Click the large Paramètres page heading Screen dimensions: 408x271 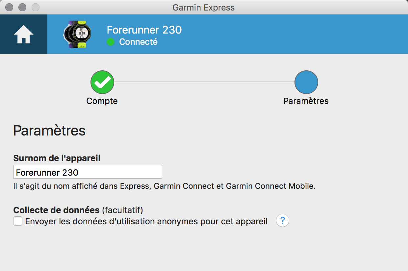click(49, 131)
